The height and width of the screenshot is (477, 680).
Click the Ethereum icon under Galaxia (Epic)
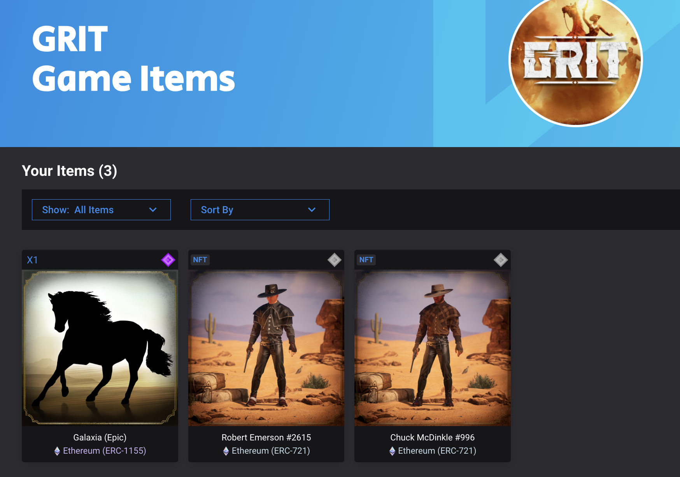click(x=57, y=451)
